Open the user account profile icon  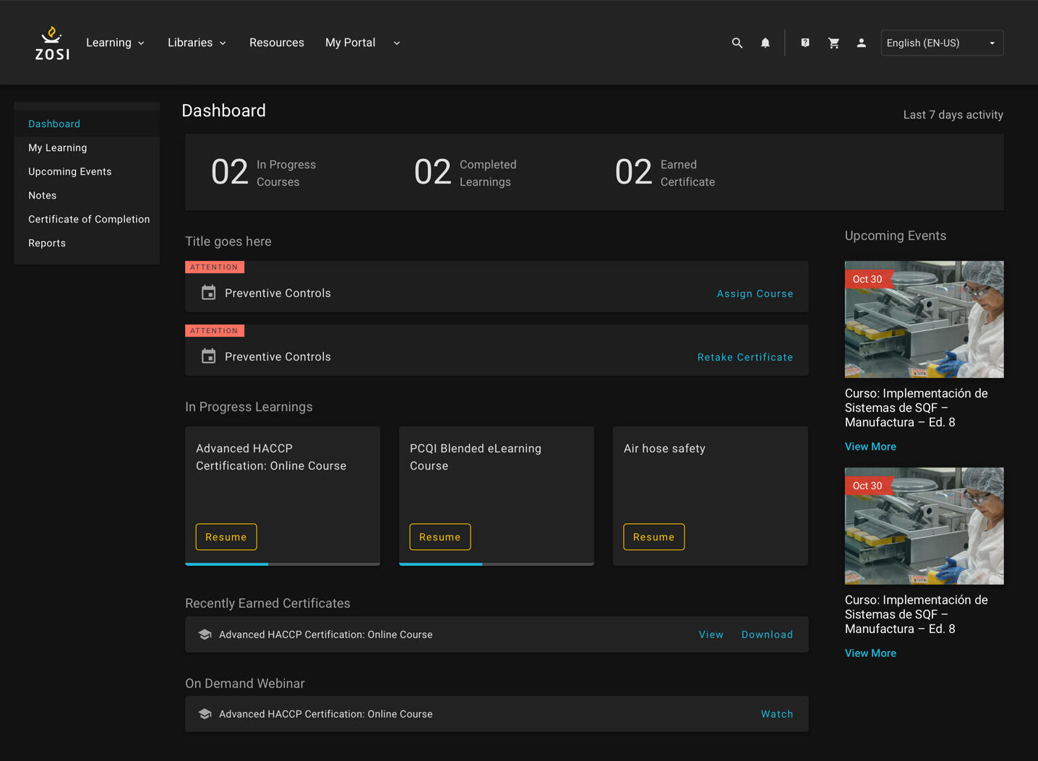(861, 43)
